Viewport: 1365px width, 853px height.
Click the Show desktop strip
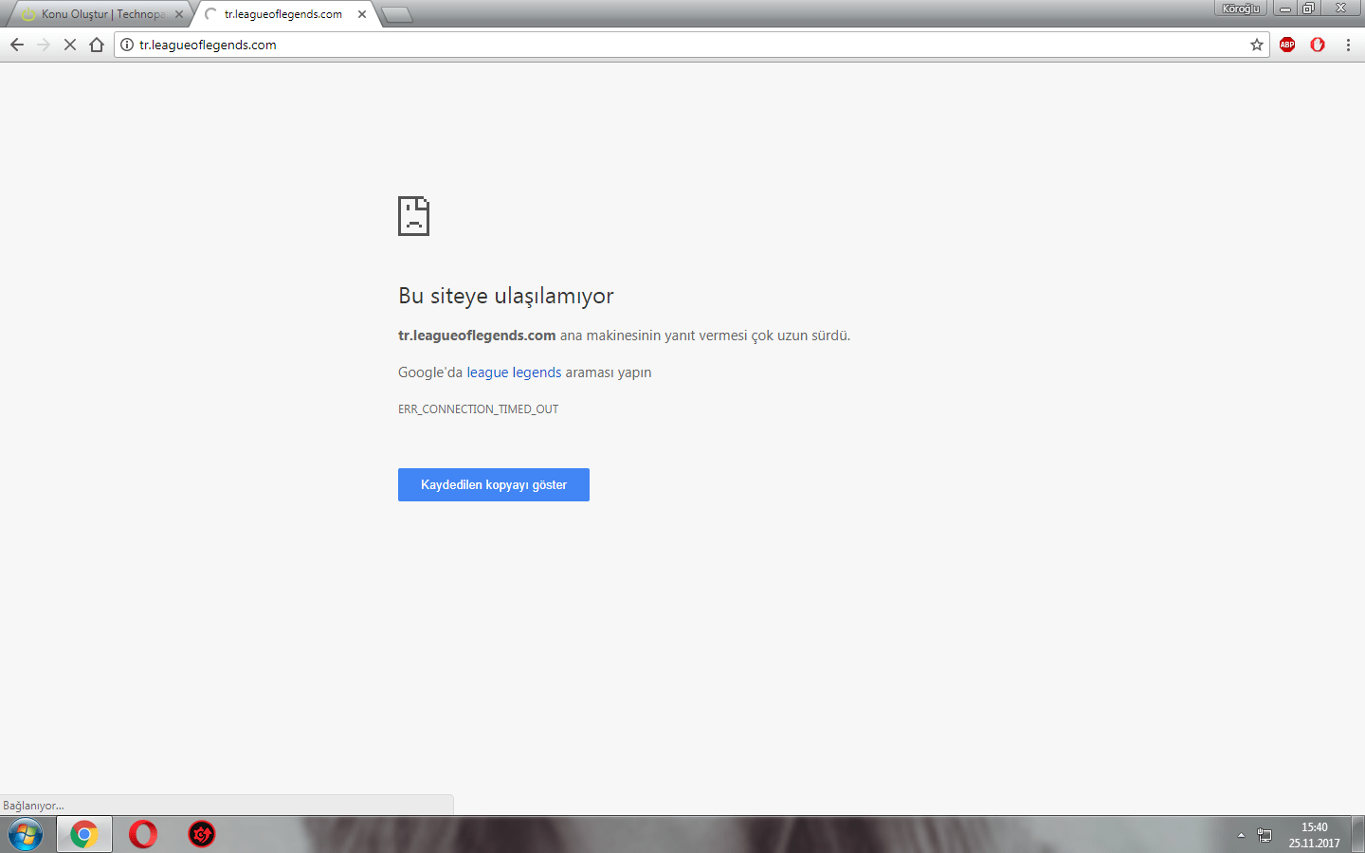[x=1357, y=834]
